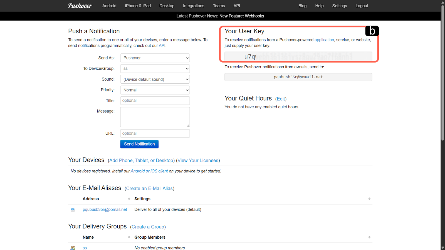Screen dimensions: 445x250
Task: Expand the To Device/Group dropdown
Action: point(155,69)
